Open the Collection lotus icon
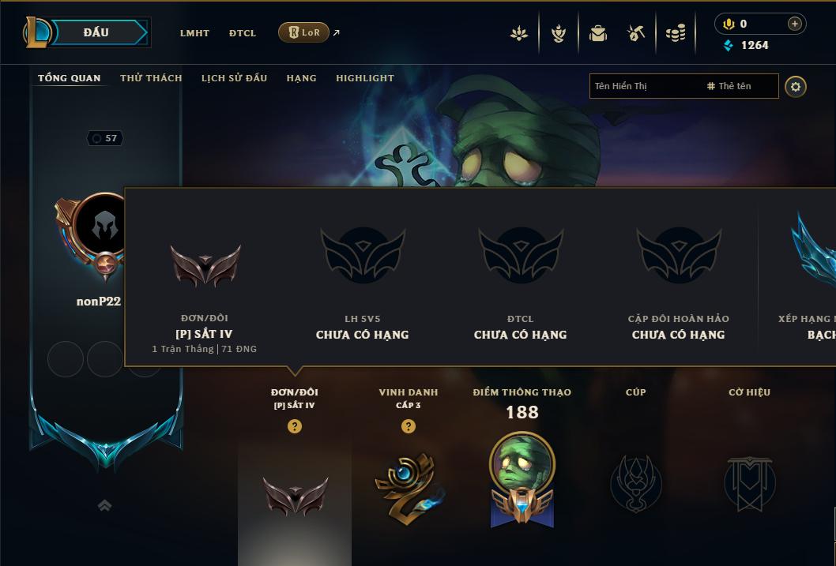 click(519, 33)
